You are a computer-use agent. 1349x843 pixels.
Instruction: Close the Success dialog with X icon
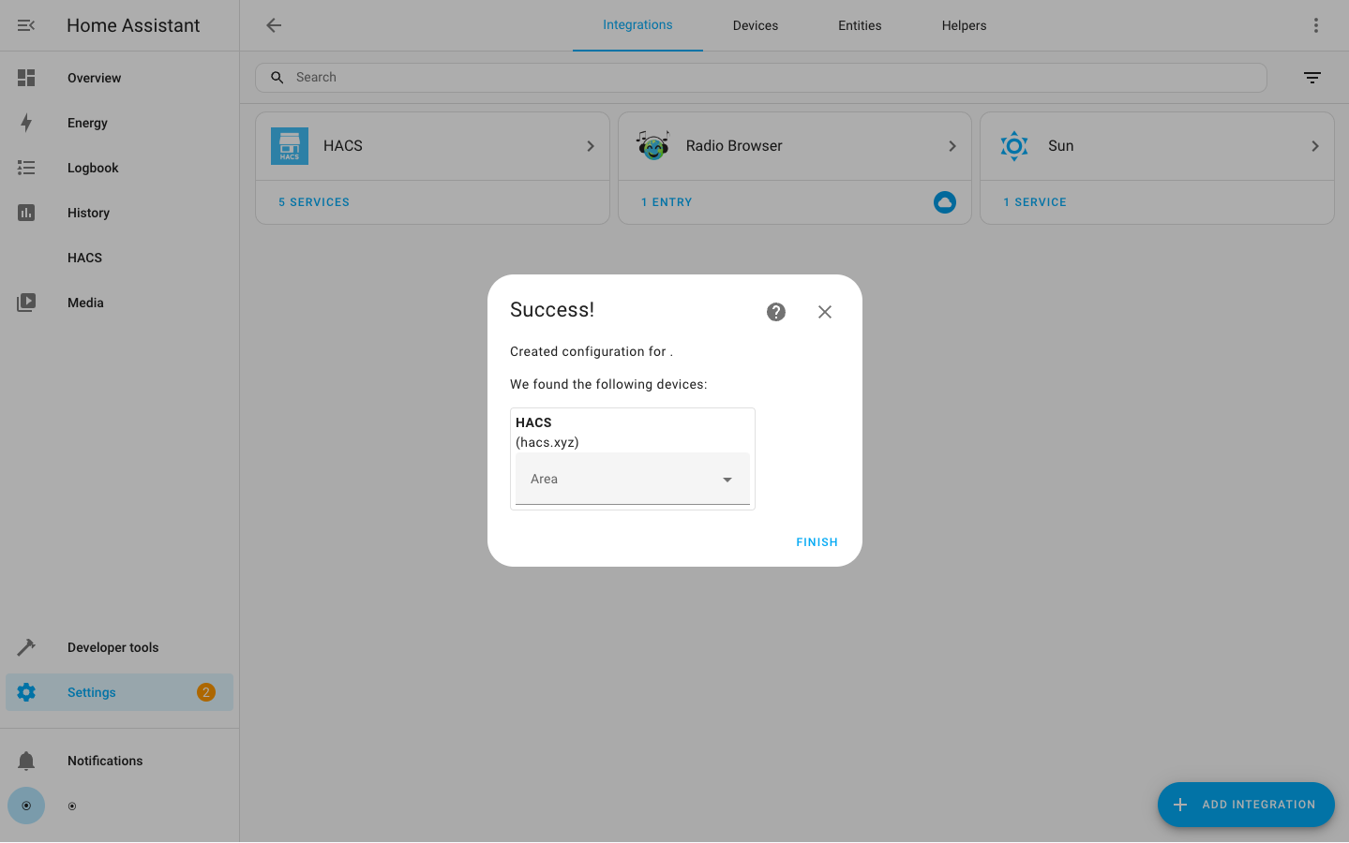pyautogui.click(x=824, y=312)
